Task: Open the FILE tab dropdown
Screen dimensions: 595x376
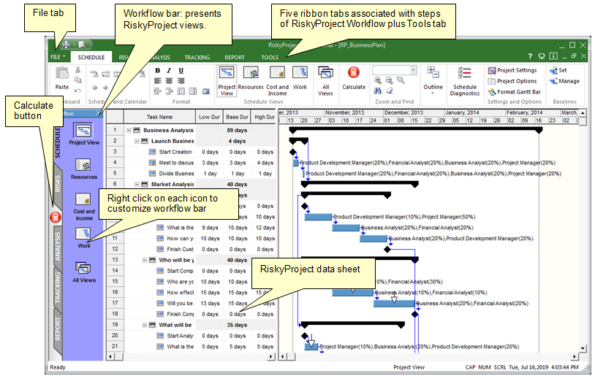Action: pos(58,57)
